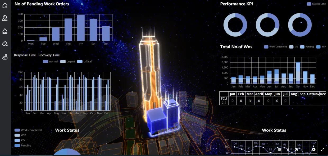328x156 pixels.
Task: Click the Nov stacked bar in Total No.of Wos
Action: [x=305, y=77]
